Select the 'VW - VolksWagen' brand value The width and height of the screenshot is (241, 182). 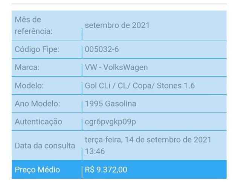[116, 68]
